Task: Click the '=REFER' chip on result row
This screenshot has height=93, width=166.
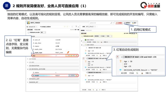Action: [72, 76]
